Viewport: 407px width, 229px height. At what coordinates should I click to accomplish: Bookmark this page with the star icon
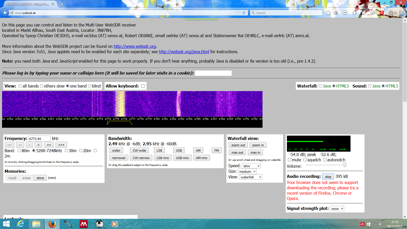[328, 13]
